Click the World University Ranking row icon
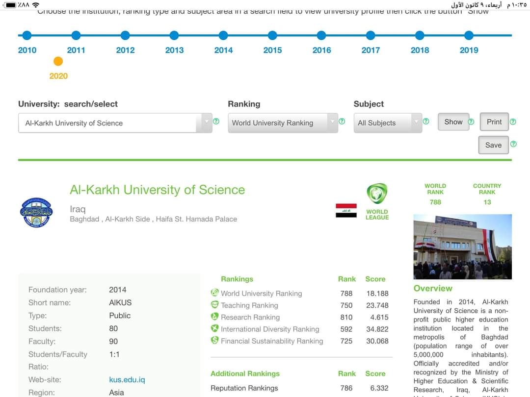Viewport: 530px width, 397px height. point(214,293)
